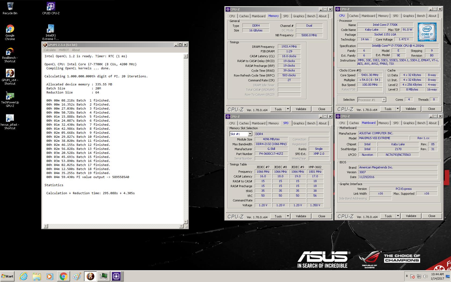Open the Recycle Bin desktop icon
The height and width of the screenshot is (282, 451).
click(10, 8)
